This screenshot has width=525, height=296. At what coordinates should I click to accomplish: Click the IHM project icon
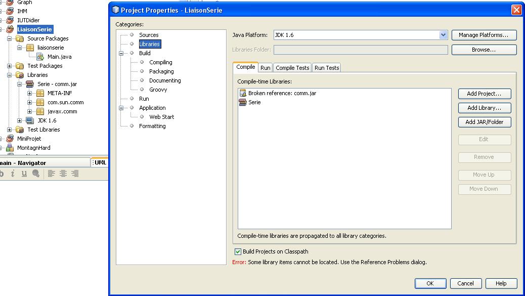[x=10, y=11]
